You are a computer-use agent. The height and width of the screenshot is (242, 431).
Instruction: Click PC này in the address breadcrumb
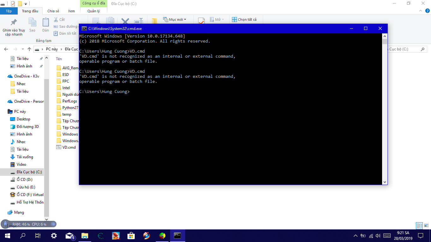(52, 49)
